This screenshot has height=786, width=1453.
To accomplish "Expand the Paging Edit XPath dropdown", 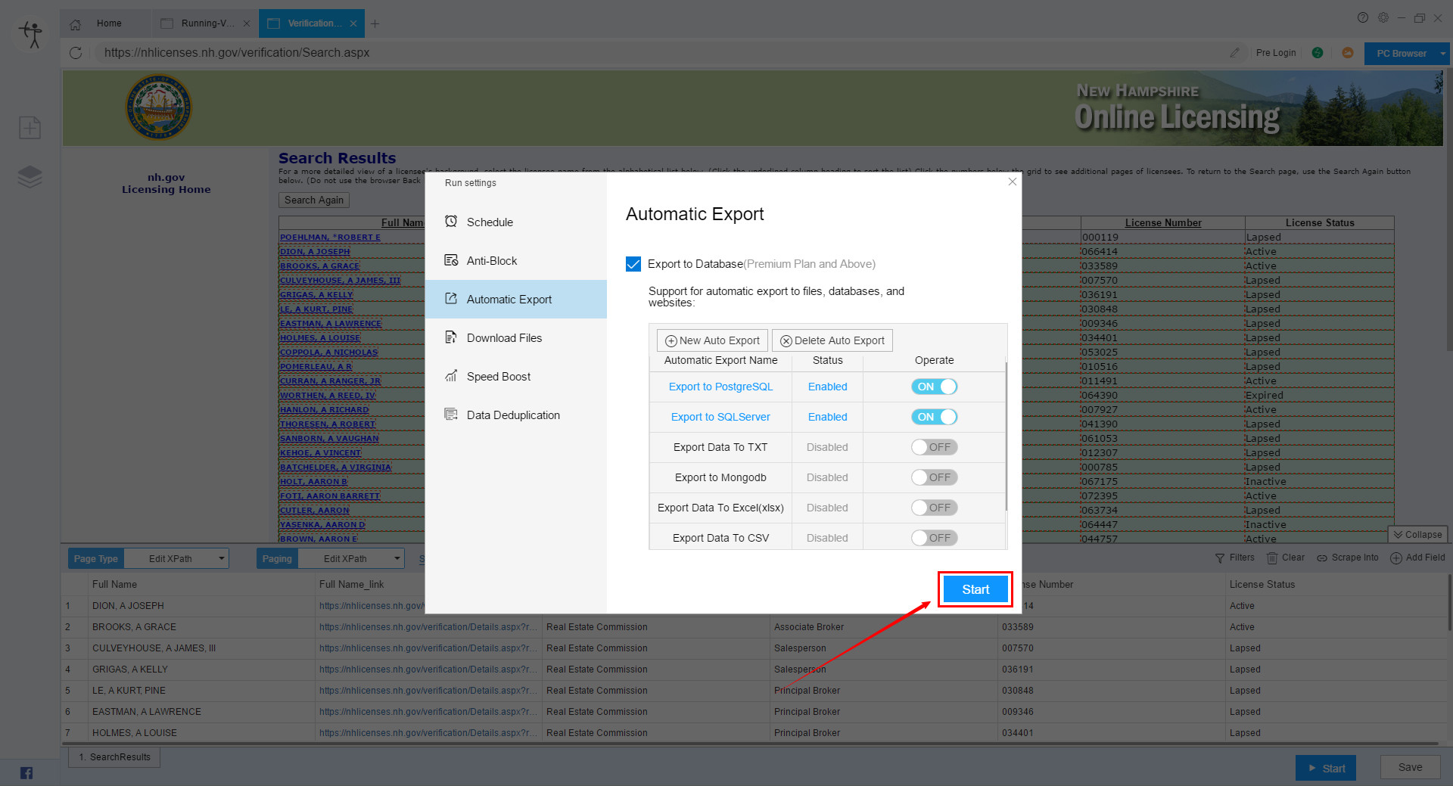I will 396,558.
